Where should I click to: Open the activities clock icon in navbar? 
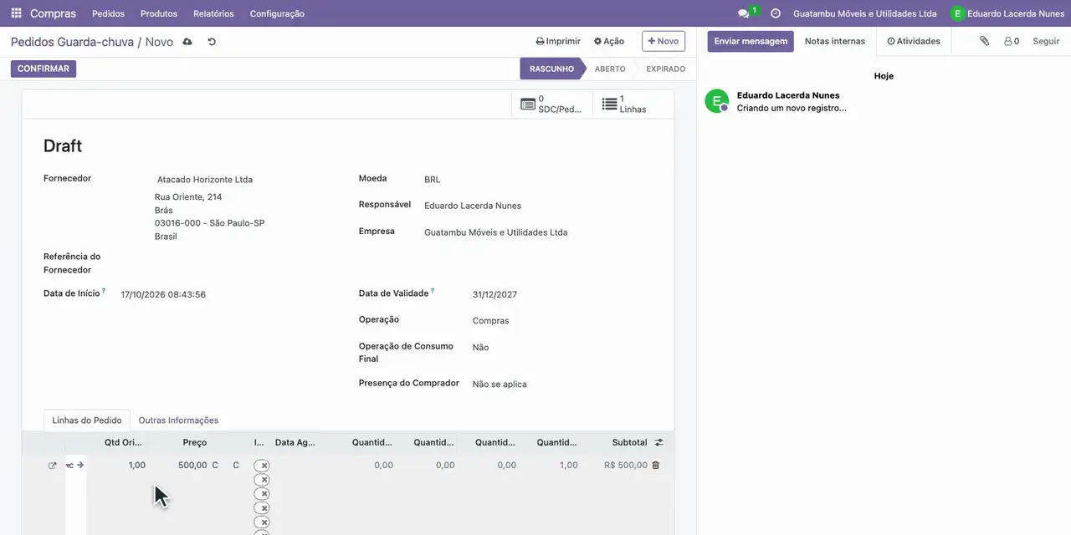pyautogui.click(x=776, y=13)
